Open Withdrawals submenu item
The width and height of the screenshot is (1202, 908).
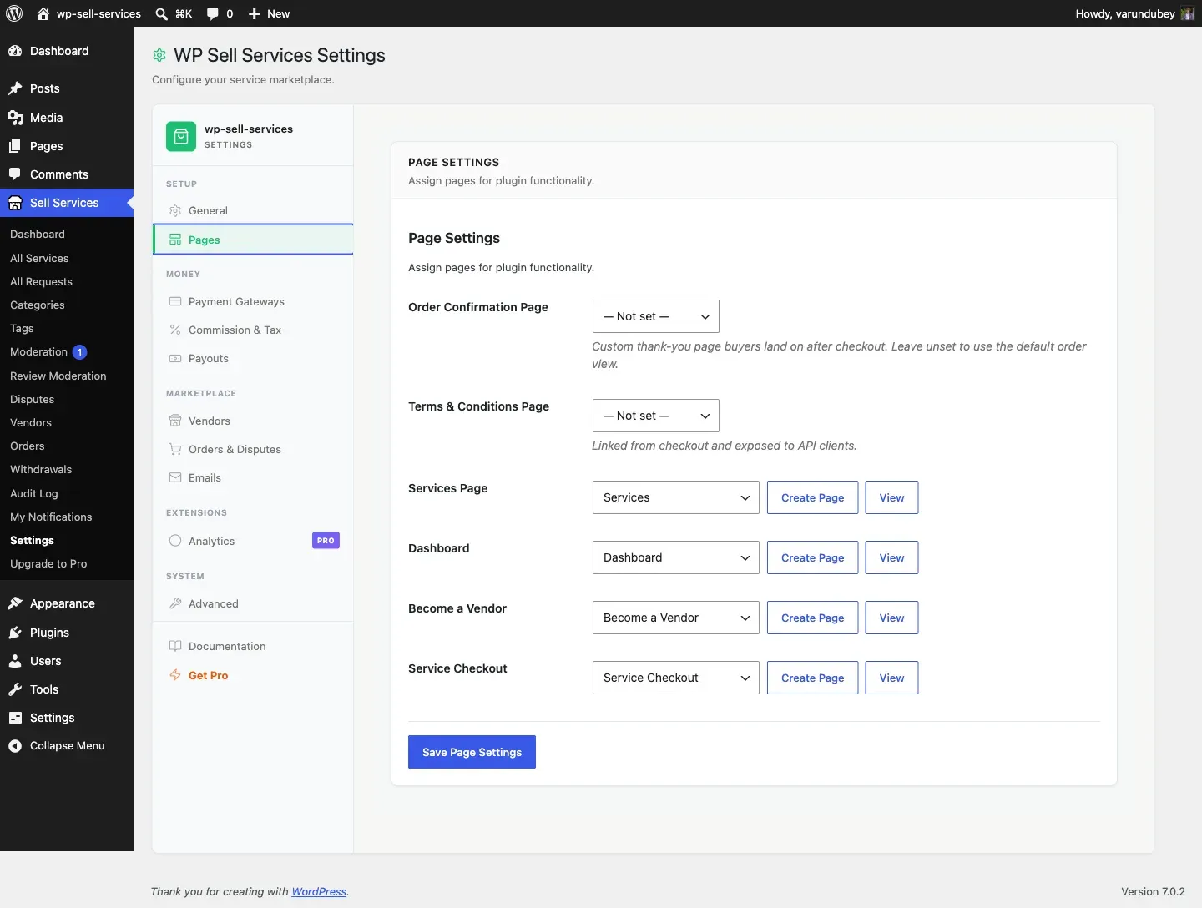tap(41, 469)
